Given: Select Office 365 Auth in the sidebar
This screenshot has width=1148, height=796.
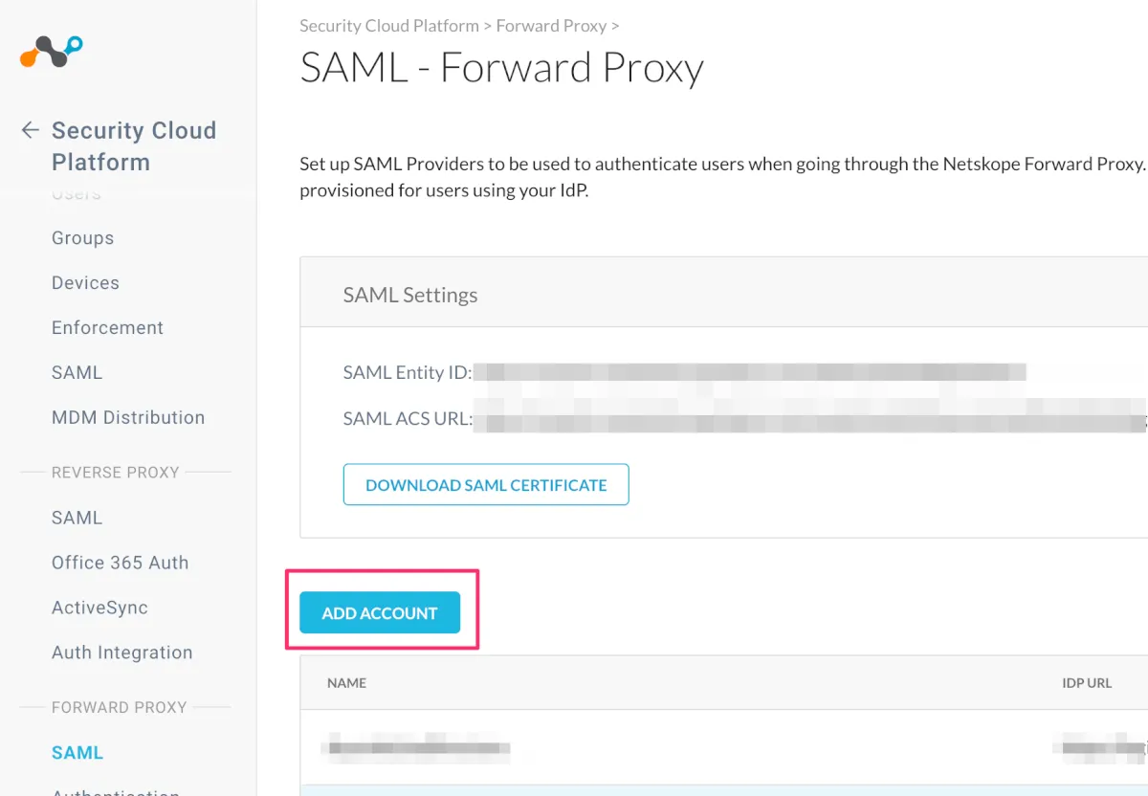Looking at the screenshot, I should 120,563.
